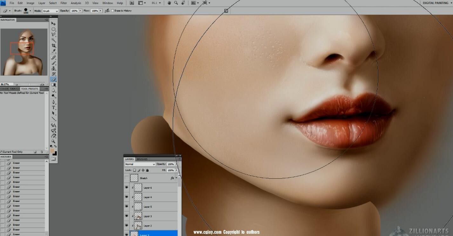Switch to the Brushes tab
The width and height of the screenshot is (453, 236).
[142, 159]
